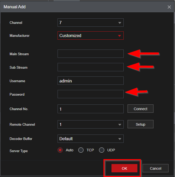The height and width of the screenshot is (177, 175).
Task: Close the Manual Add dialog with X
Action: pos(169,7)
